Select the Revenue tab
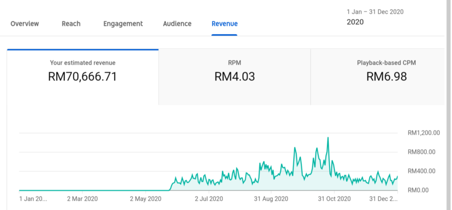The width and height of the screenshot is (452, 210). pos(224,24)
